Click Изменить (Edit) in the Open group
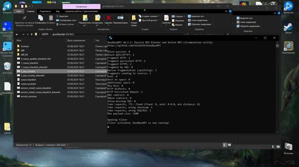 pyautogui.click(x=178, y=21)
